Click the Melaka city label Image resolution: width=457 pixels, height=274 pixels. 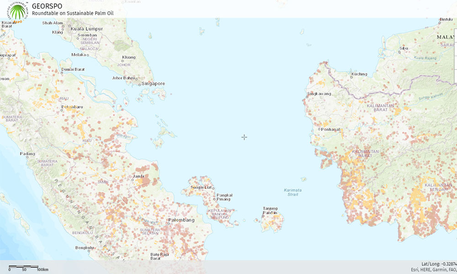pos(79,55)
